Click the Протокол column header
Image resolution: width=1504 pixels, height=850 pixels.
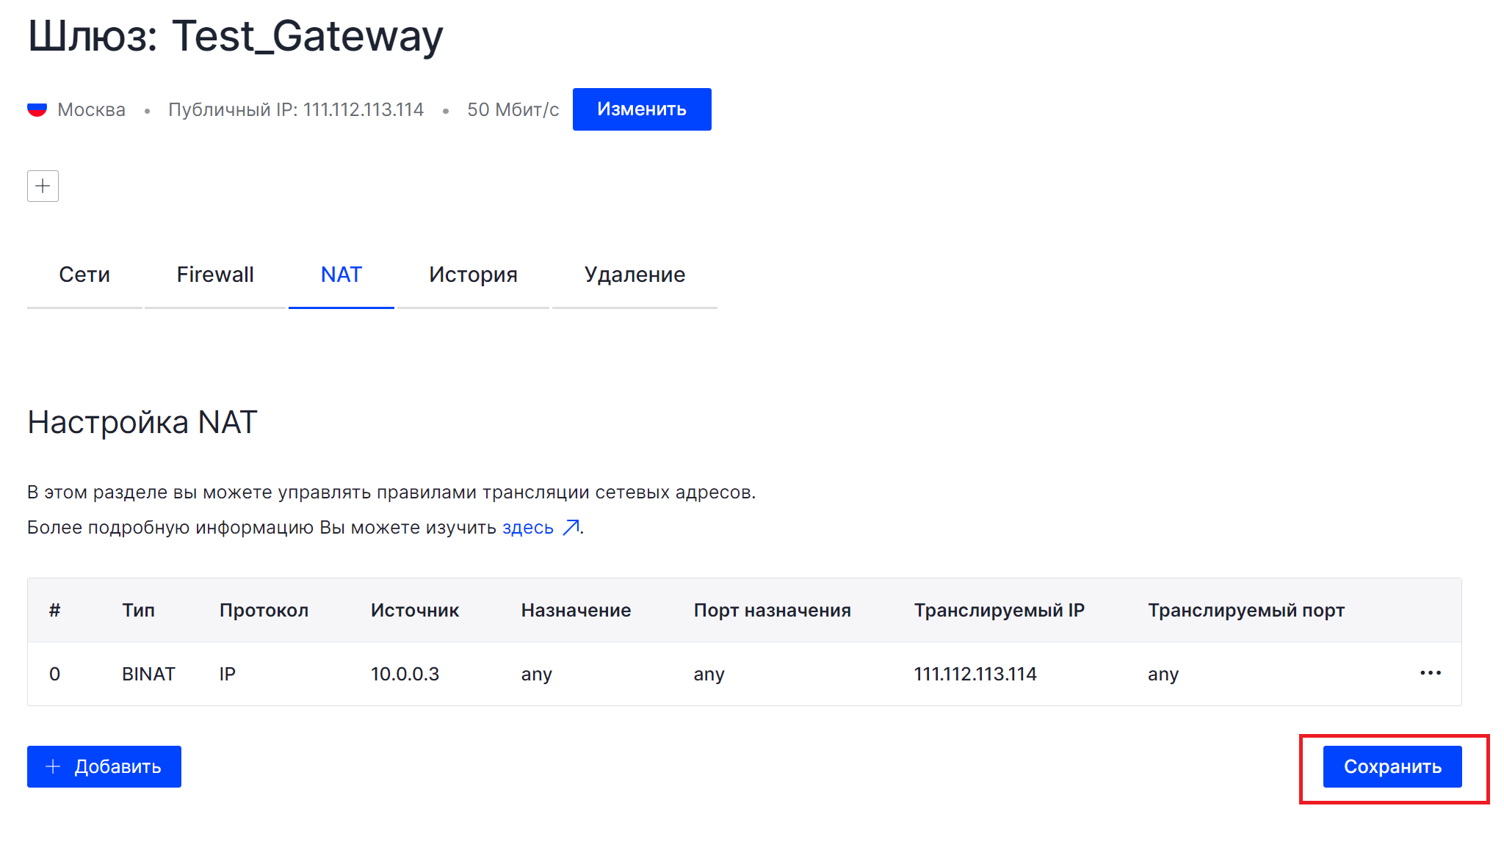[264, 610]
